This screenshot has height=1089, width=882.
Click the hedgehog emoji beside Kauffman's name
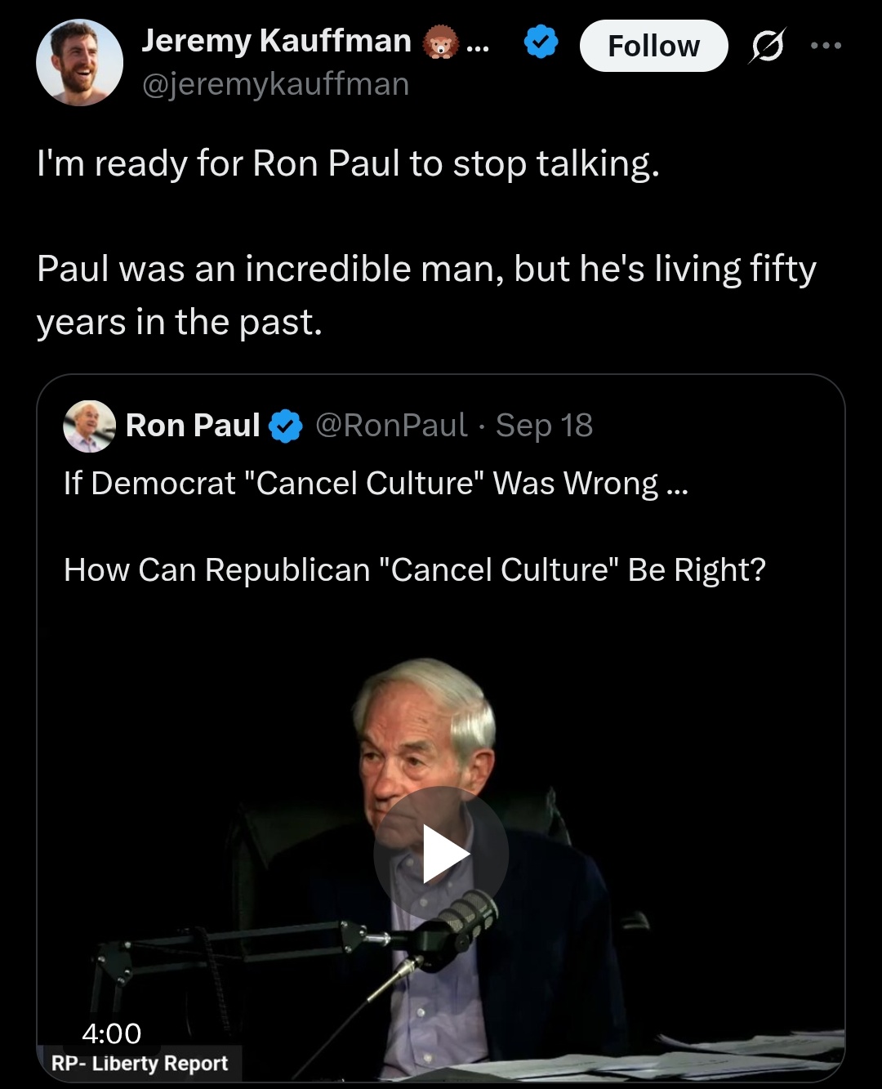click(x=439, y=42)
